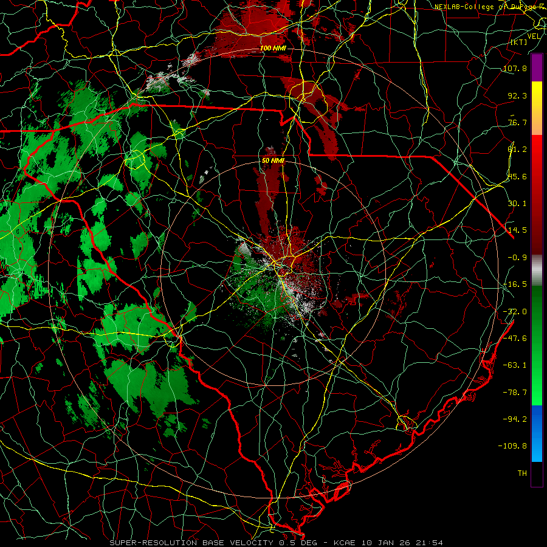Click the -16.5 legend value
This screenshot has height=547, width=547.
515,284
